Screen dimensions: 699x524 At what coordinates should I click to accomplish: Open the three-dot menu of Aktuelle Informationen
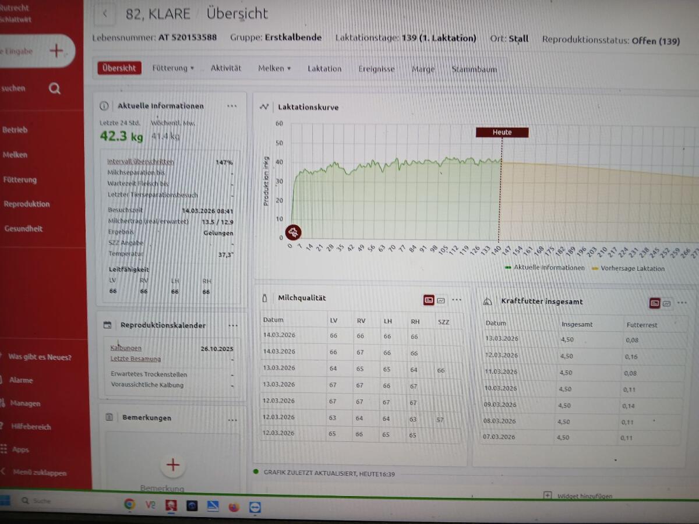232,106
